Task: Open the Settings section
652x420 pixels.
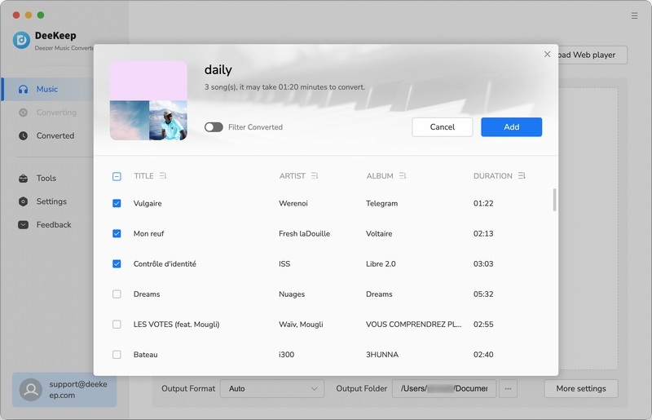Action: [x=51, y=201]
